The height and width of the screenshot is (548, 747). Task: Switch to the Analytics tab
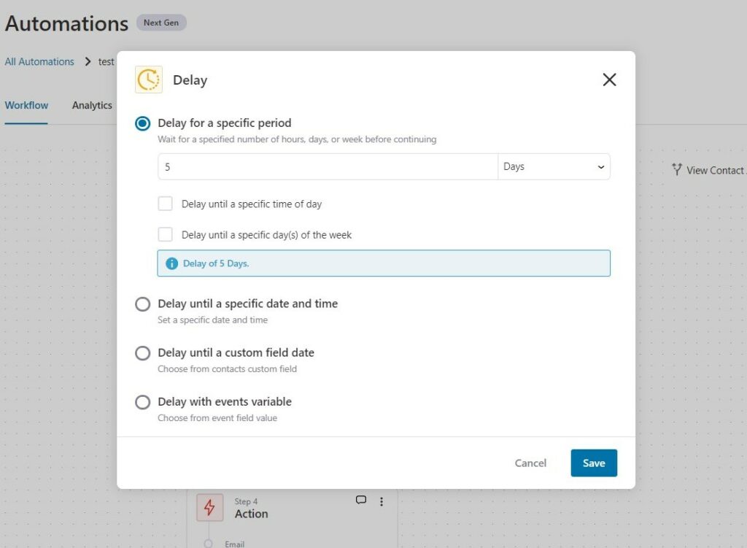click(92, 105)
